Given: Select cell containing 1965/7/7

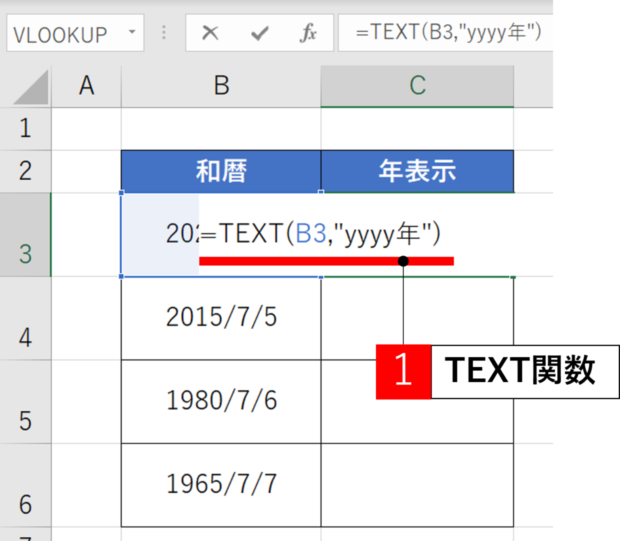Looking at the screenshot, I should (221, 484).
